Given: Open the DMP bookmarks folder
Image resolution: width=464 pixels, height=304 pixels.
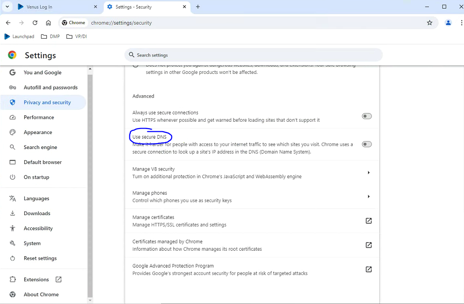Looking at the screenshot, I should [50, 36].
